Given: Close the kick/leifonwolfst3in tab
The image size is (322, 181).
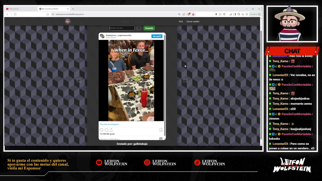Looking at the screenshot, I should pyautogui.click(x=68, y=9).
